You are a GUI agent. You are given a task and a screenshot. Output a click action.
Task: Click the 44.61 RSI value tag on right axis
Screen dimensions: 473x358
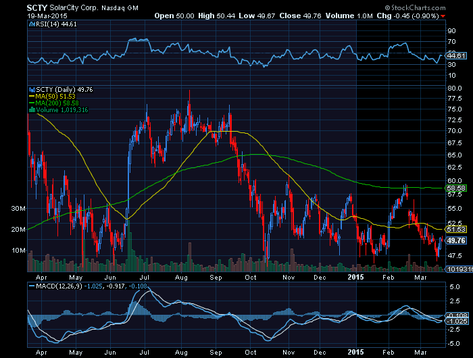[x=456, y=56]
